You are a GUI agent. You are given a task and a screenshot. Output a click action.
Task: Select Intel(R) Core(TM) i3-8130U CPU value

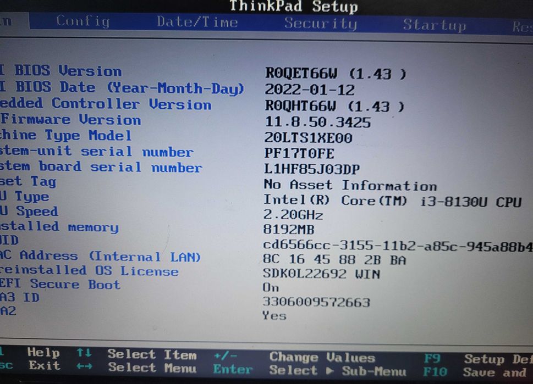click(392, 201)
